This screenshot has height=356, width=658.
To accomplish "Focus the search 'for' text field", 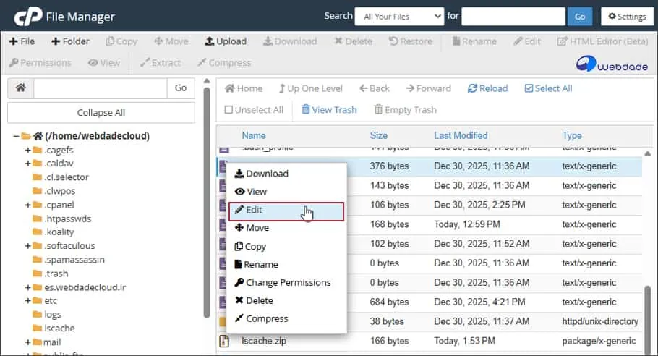I will point(513,17).
